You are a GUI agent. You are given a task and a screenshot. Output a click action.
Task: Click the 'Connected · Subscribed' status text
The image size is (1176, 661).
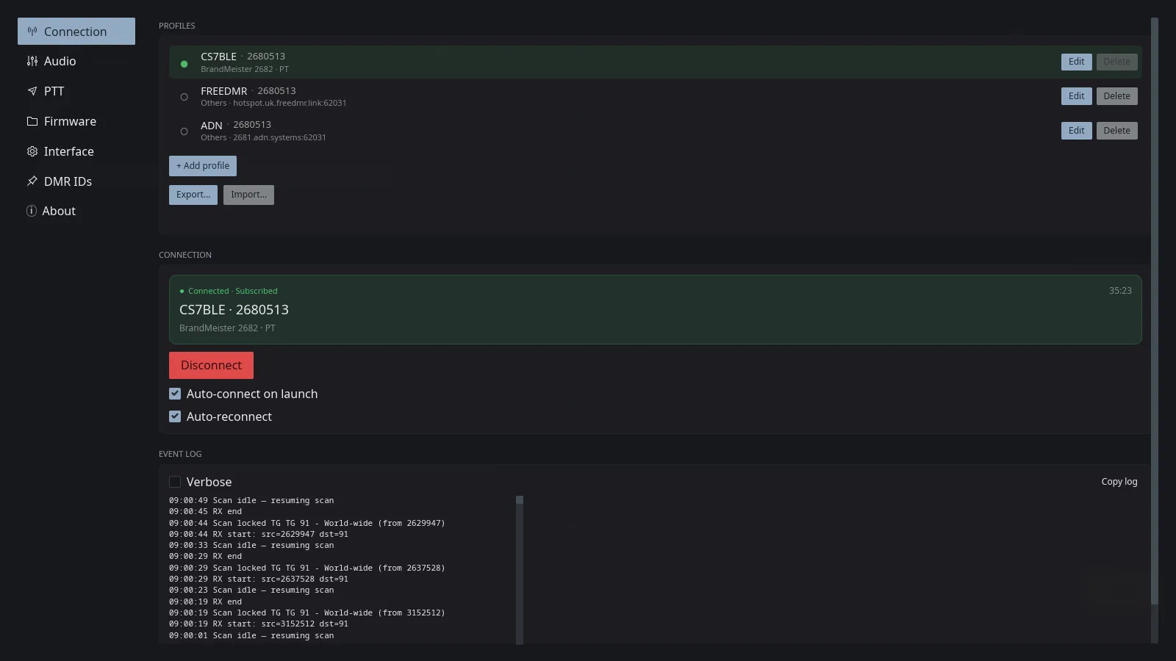point(232,291)
